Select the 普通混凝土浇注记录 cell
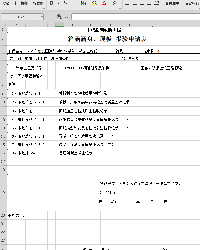This screenshot has width=200, height=250. tap(76, 153)
